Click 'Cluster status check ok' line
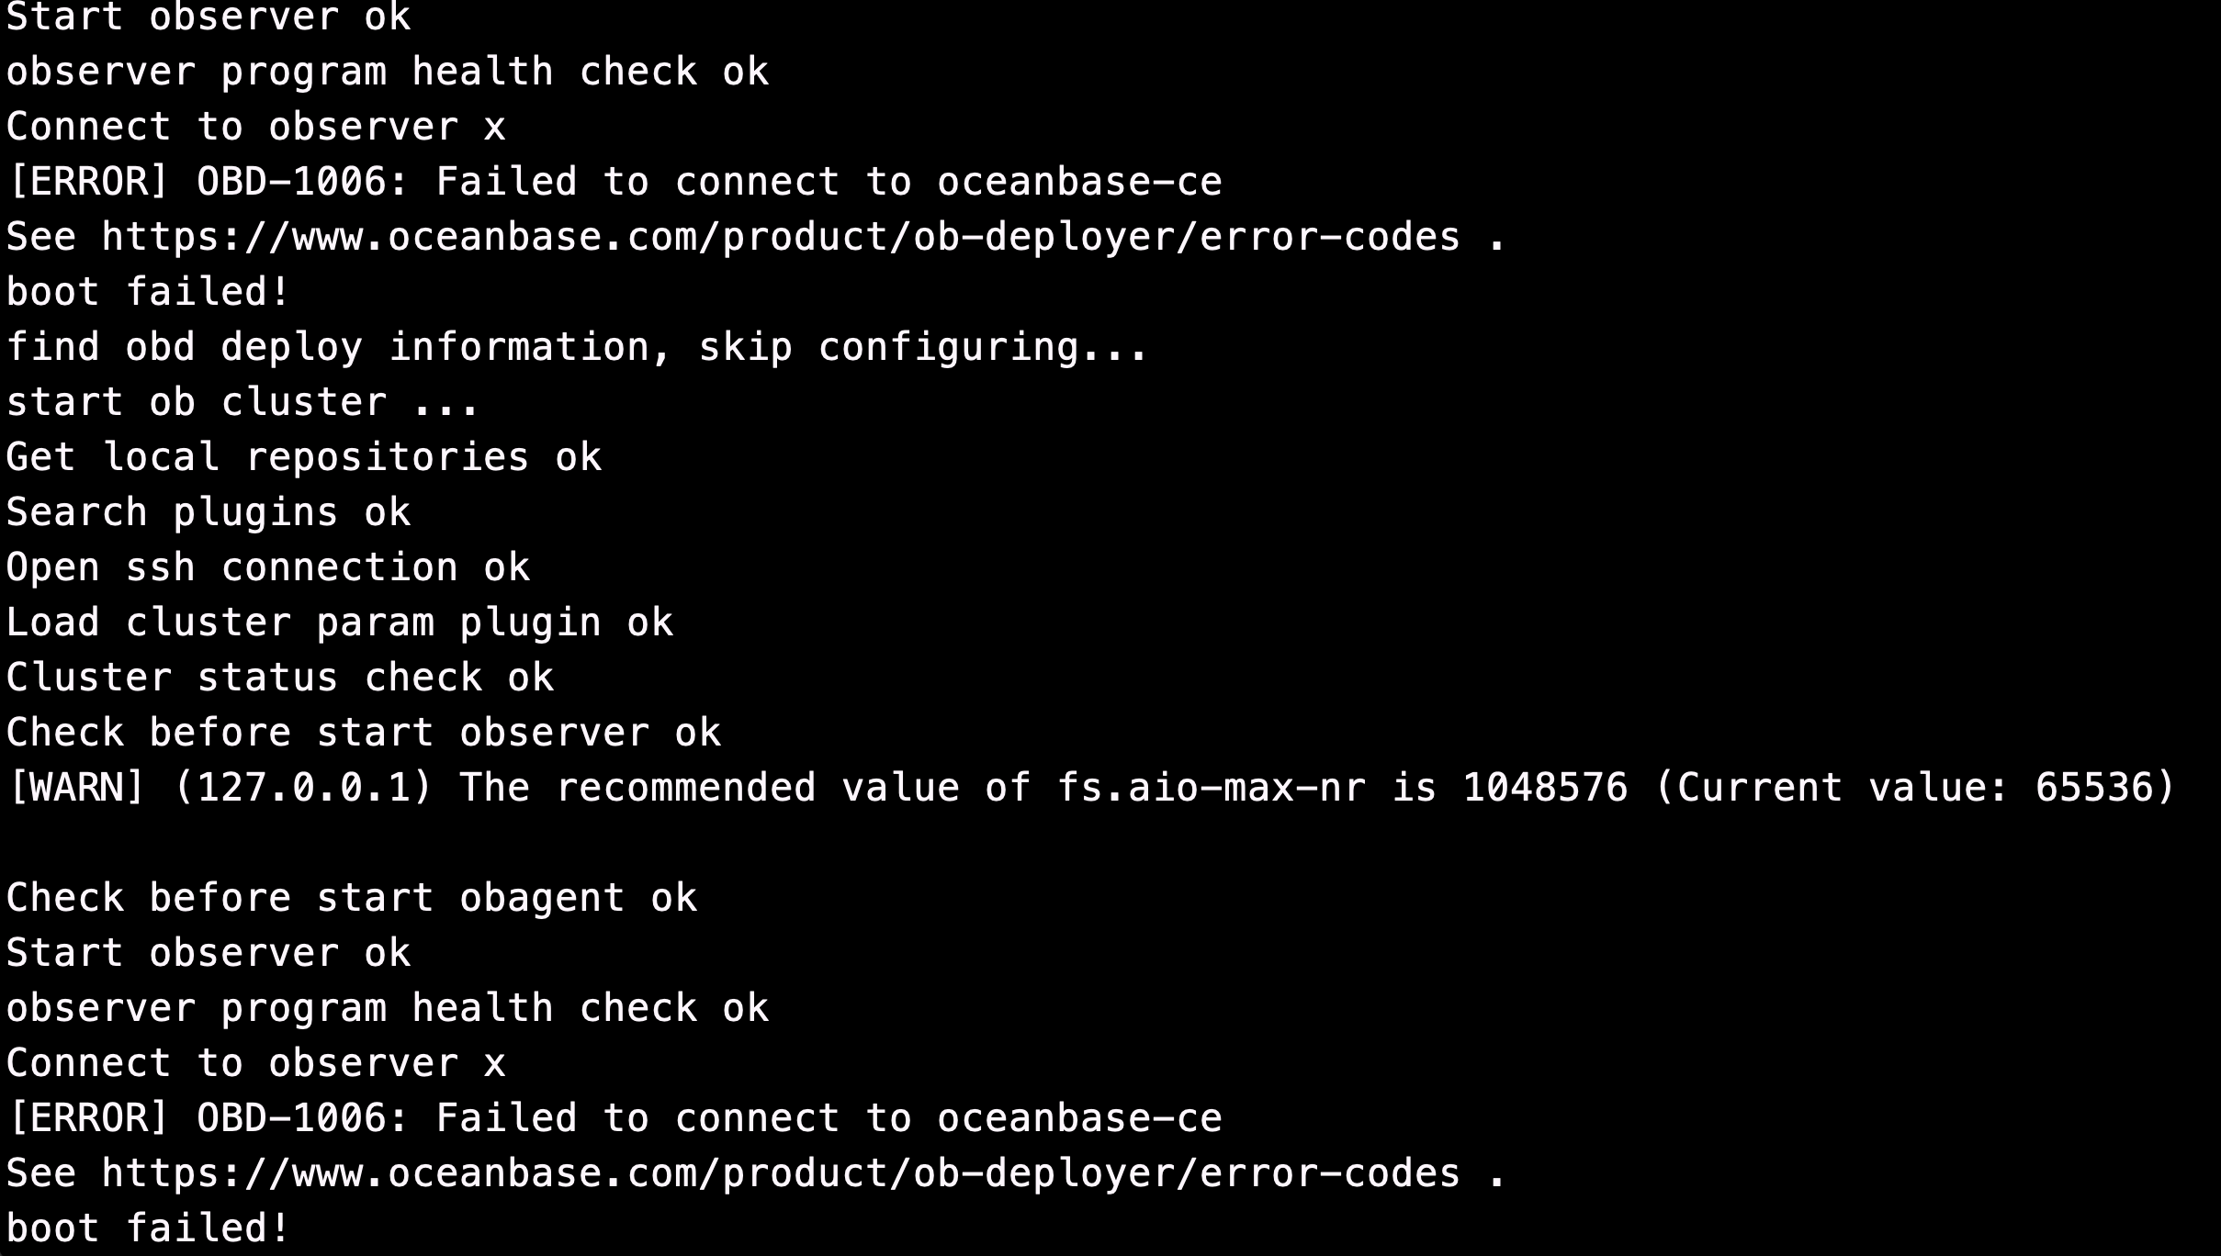This screenshot has height=1256, width=2221. click(x=280, y=678)
